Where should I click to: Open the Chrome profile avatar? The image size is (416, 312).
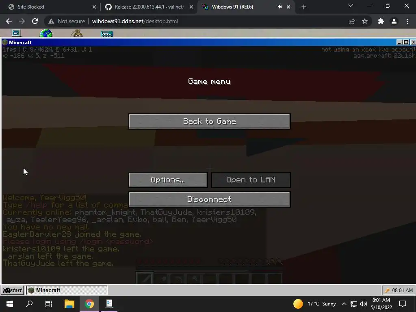coord(394,21)
